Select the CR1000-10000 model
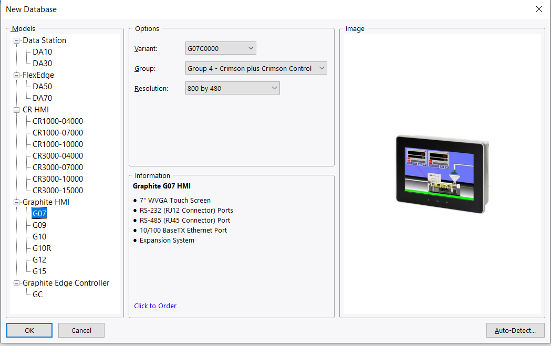This screenshot has height=346, width=551. [58, 144]
